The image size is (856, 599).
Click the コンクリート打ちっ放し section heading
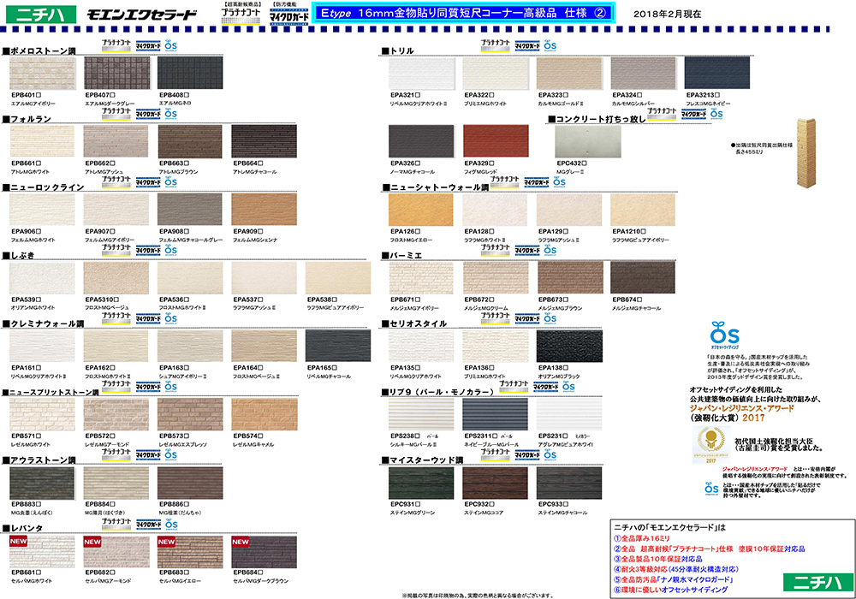pos(597,119)
